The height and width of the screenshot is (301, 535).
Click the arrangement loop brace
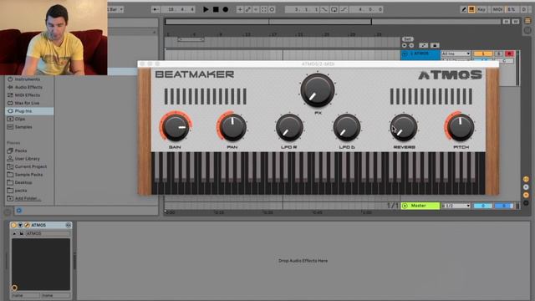coord(191,39)
